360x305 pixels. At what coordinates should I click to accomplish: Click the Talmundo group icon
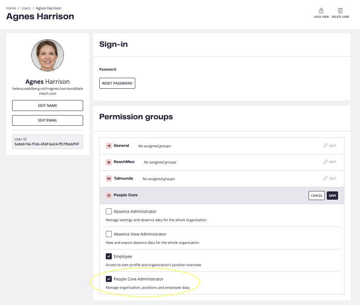pyautogui.click(x=108, y=179)
